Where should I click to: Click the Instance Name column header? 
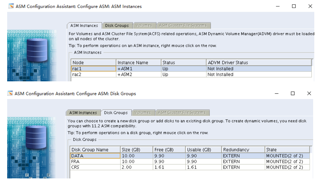139,62
